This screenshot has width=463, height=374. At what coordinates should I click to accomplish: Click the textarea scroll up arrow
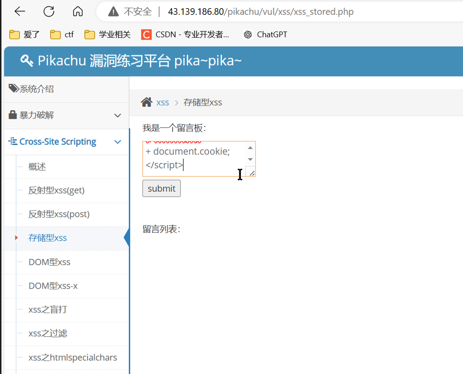pyautogui.click(x=250, y=148)
